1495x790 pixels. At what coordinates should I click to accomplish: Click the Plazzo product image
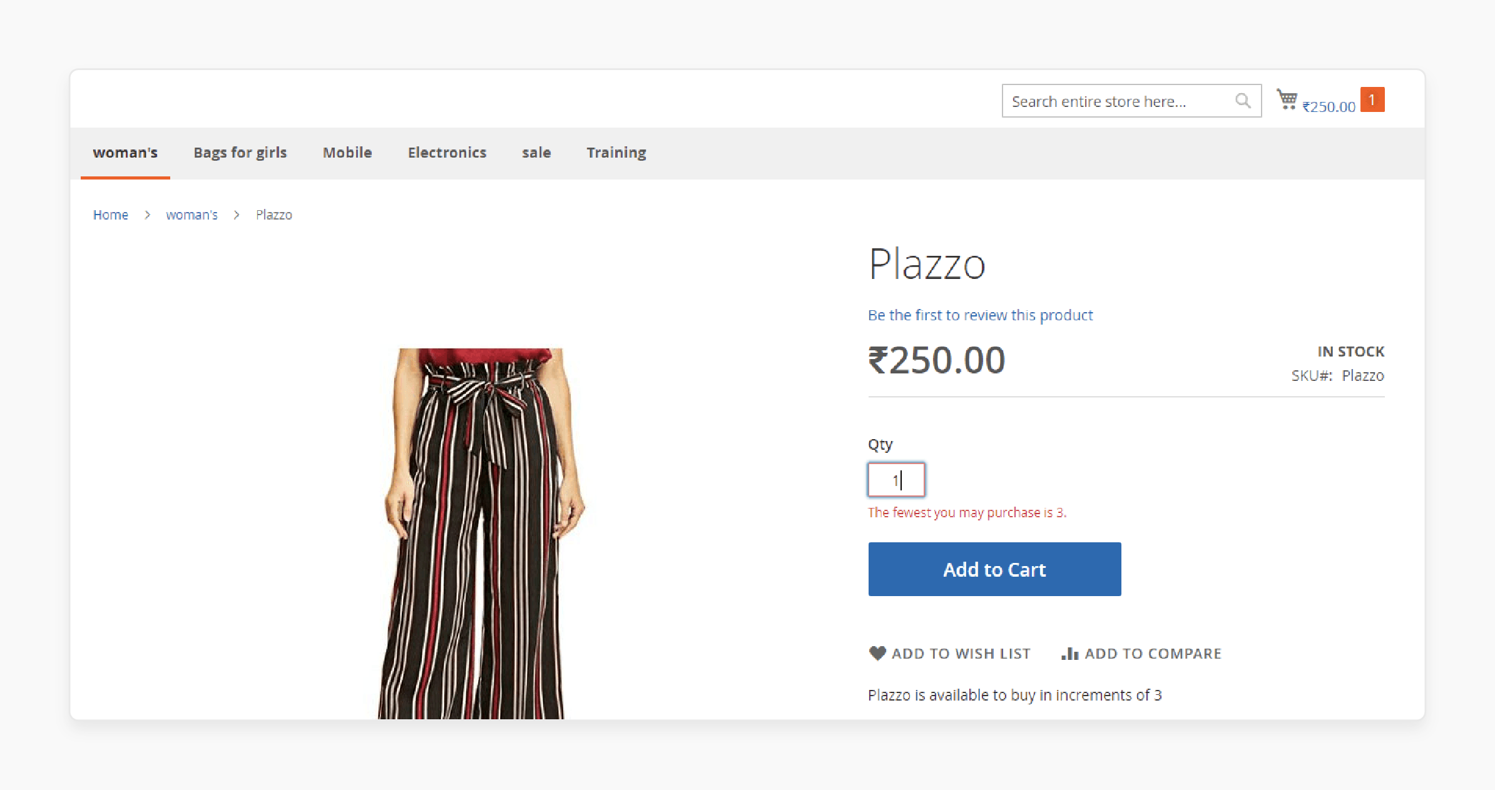point(481,534)
